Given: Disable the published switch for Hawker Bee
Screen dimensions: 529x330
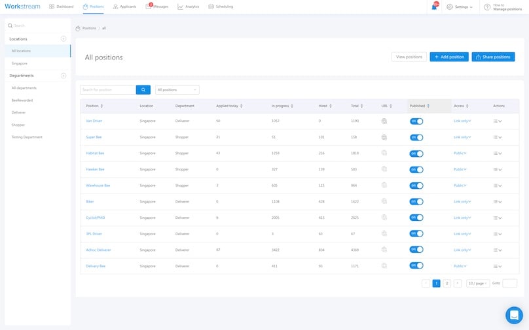Looking at the screenshot, I should tap(416, 169).
